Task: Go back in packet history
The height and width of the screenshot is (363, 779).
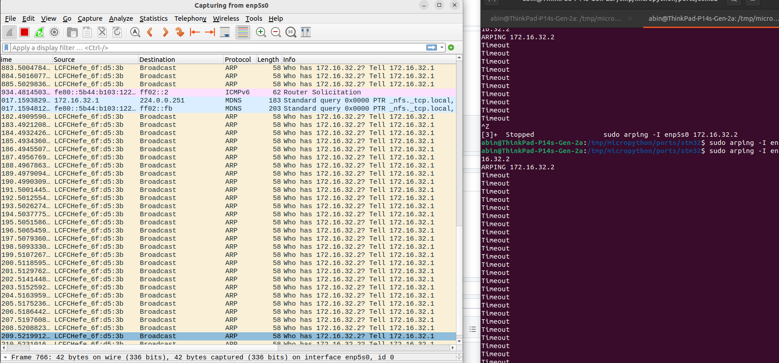Action: pos(150,32)
